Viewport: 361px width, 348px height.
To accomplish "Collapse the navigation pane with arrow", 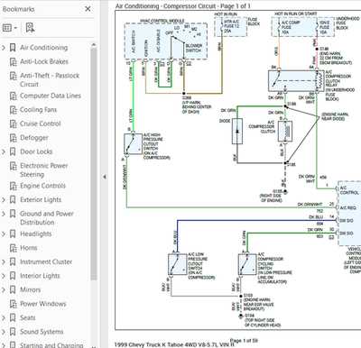I will click(105, 177).
